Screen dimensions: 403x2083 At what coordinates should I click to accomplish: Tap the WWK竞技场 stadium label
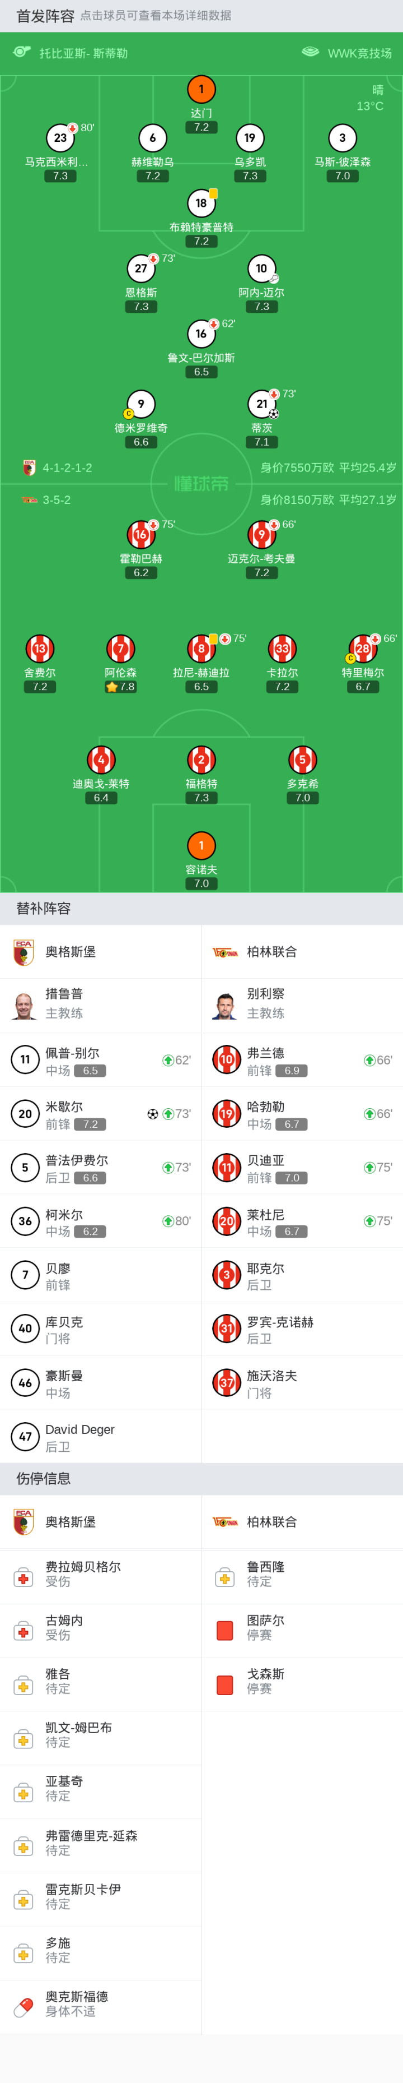coord(359,53)
